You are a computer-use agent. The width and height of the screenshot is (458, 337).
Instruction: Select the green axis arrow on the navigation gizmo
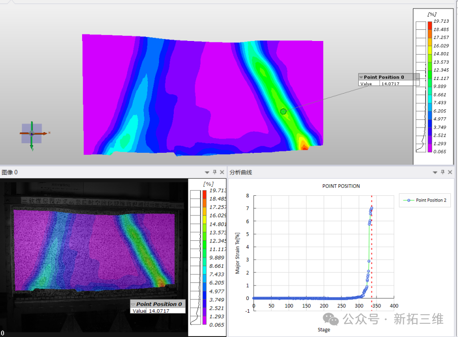[31, 146]
